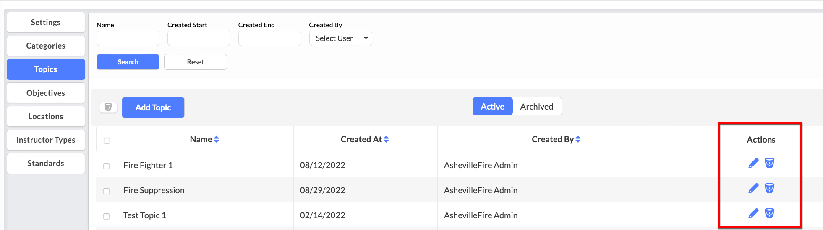Sort by Created By column

[578, 139]
